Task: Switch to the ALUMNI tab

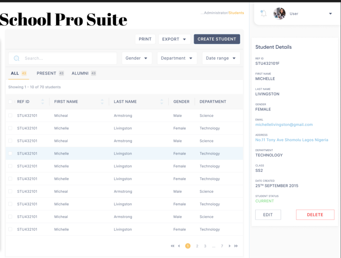Action: [x=80, y=73]
